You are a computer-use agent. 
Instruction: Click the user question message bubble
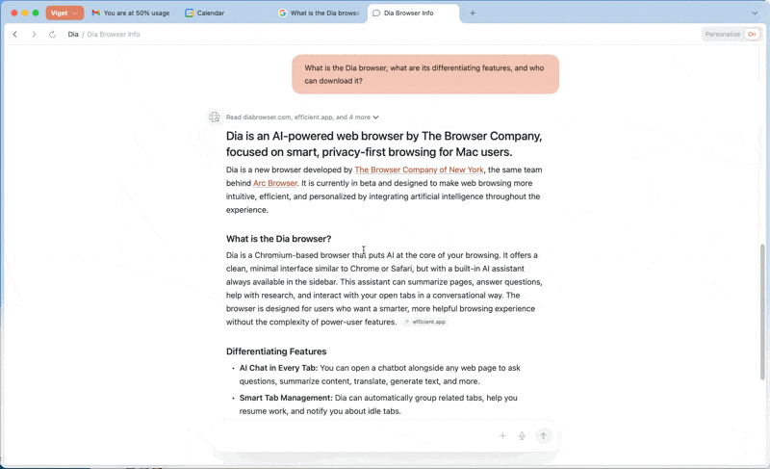click(425, 74)
